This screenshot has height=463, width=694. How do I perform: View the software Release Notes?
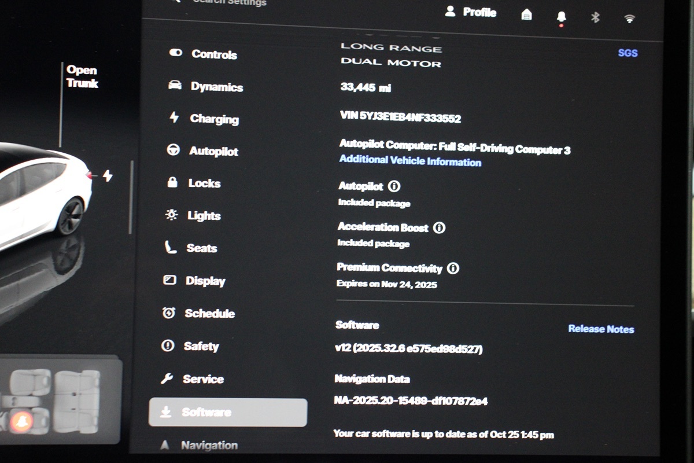pos(601,329)
